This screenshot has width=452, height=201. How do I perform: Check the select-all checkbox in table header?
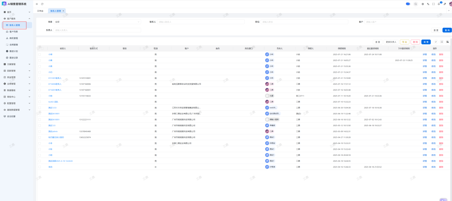click(x=40, y=48)
